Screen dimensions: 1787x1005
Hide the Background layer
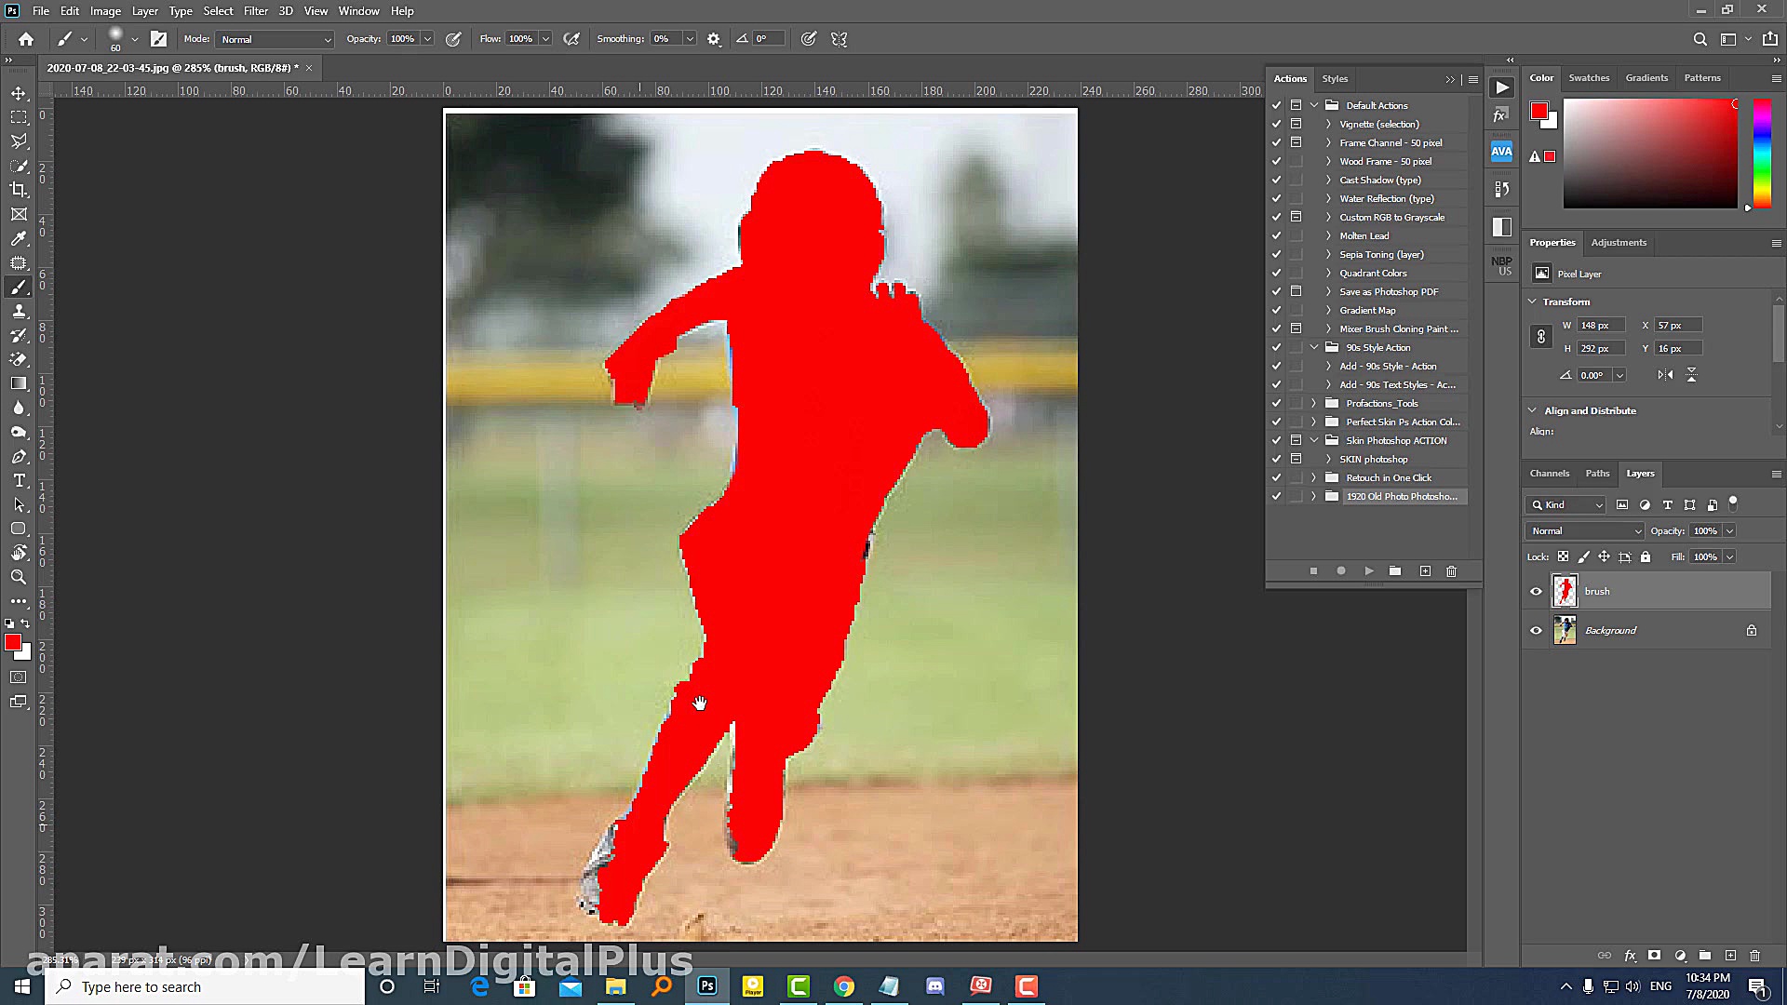click(x=1536, y=630)
